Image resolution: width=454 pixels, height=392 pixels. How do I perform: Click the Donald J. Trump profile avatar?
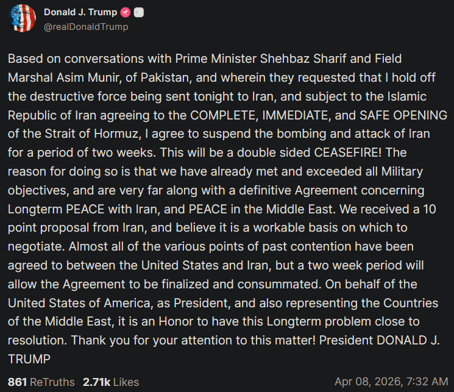23,18
